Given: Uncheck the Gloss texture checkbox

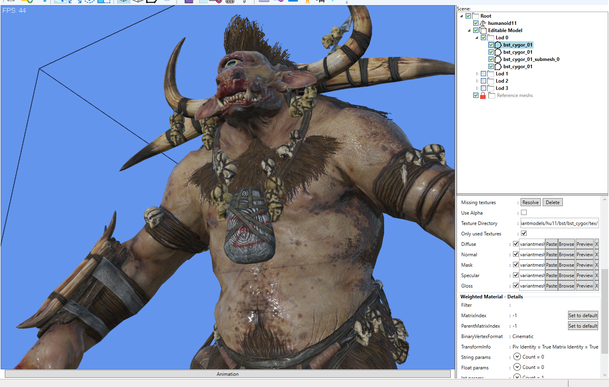Looking at the screenshot, I should pyautogui.click(x=516, y=286).
